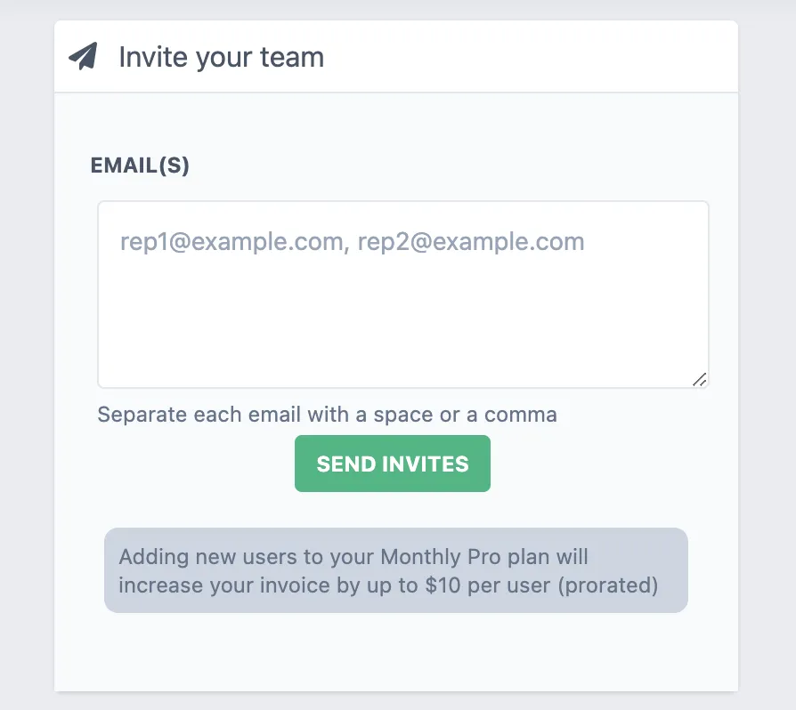This screenshot has height=710, width=796.
Task: Click the gray notification banner below the button
Action: point(395,570)
